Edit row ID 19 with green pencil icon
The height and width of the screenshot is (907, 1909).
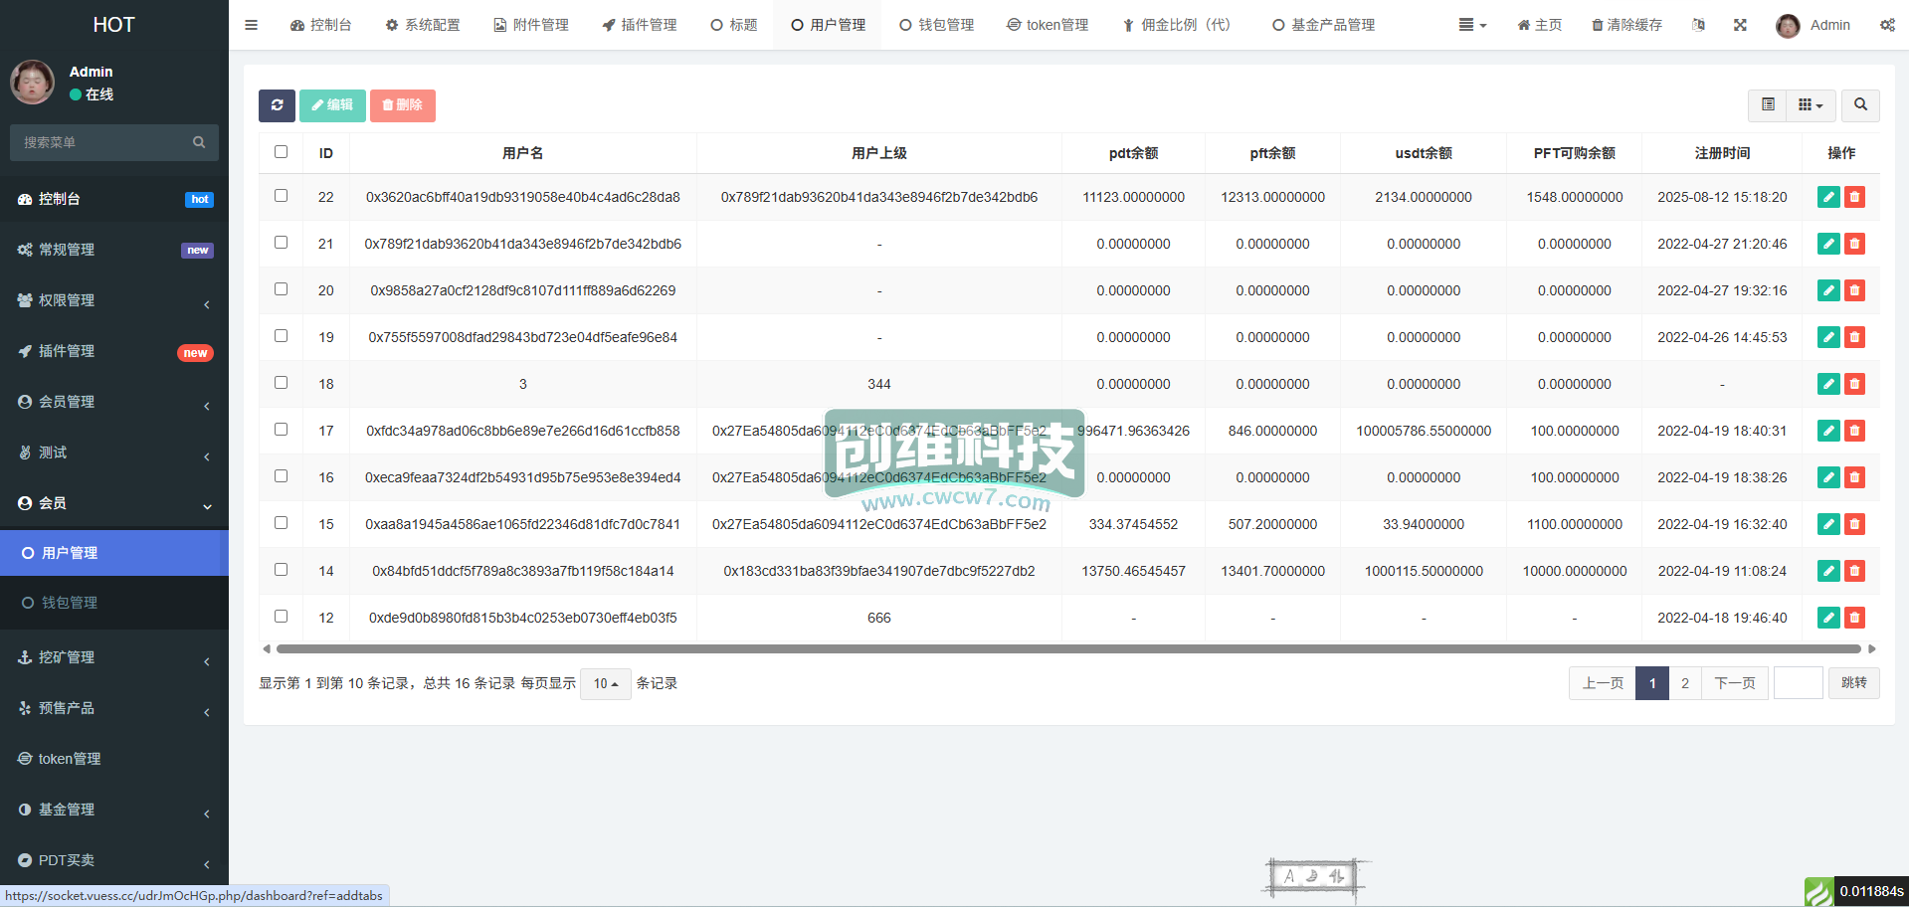(x=1828, y=337)
